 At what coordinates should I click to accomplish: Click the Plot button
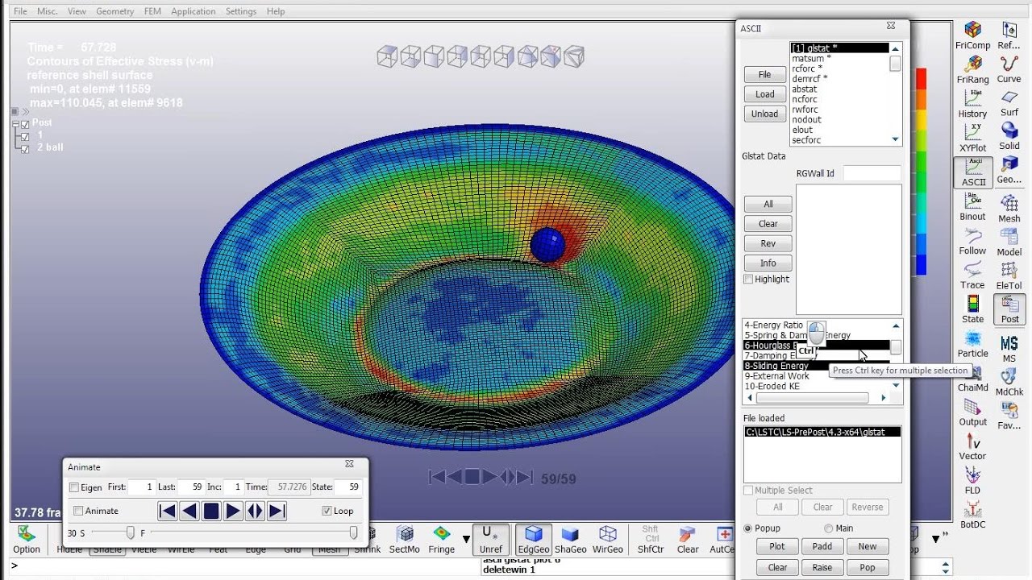point(777,546)
